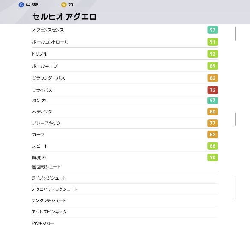
Task: Select the red 72 フライパス rating badge
Action: click(212, 90)
